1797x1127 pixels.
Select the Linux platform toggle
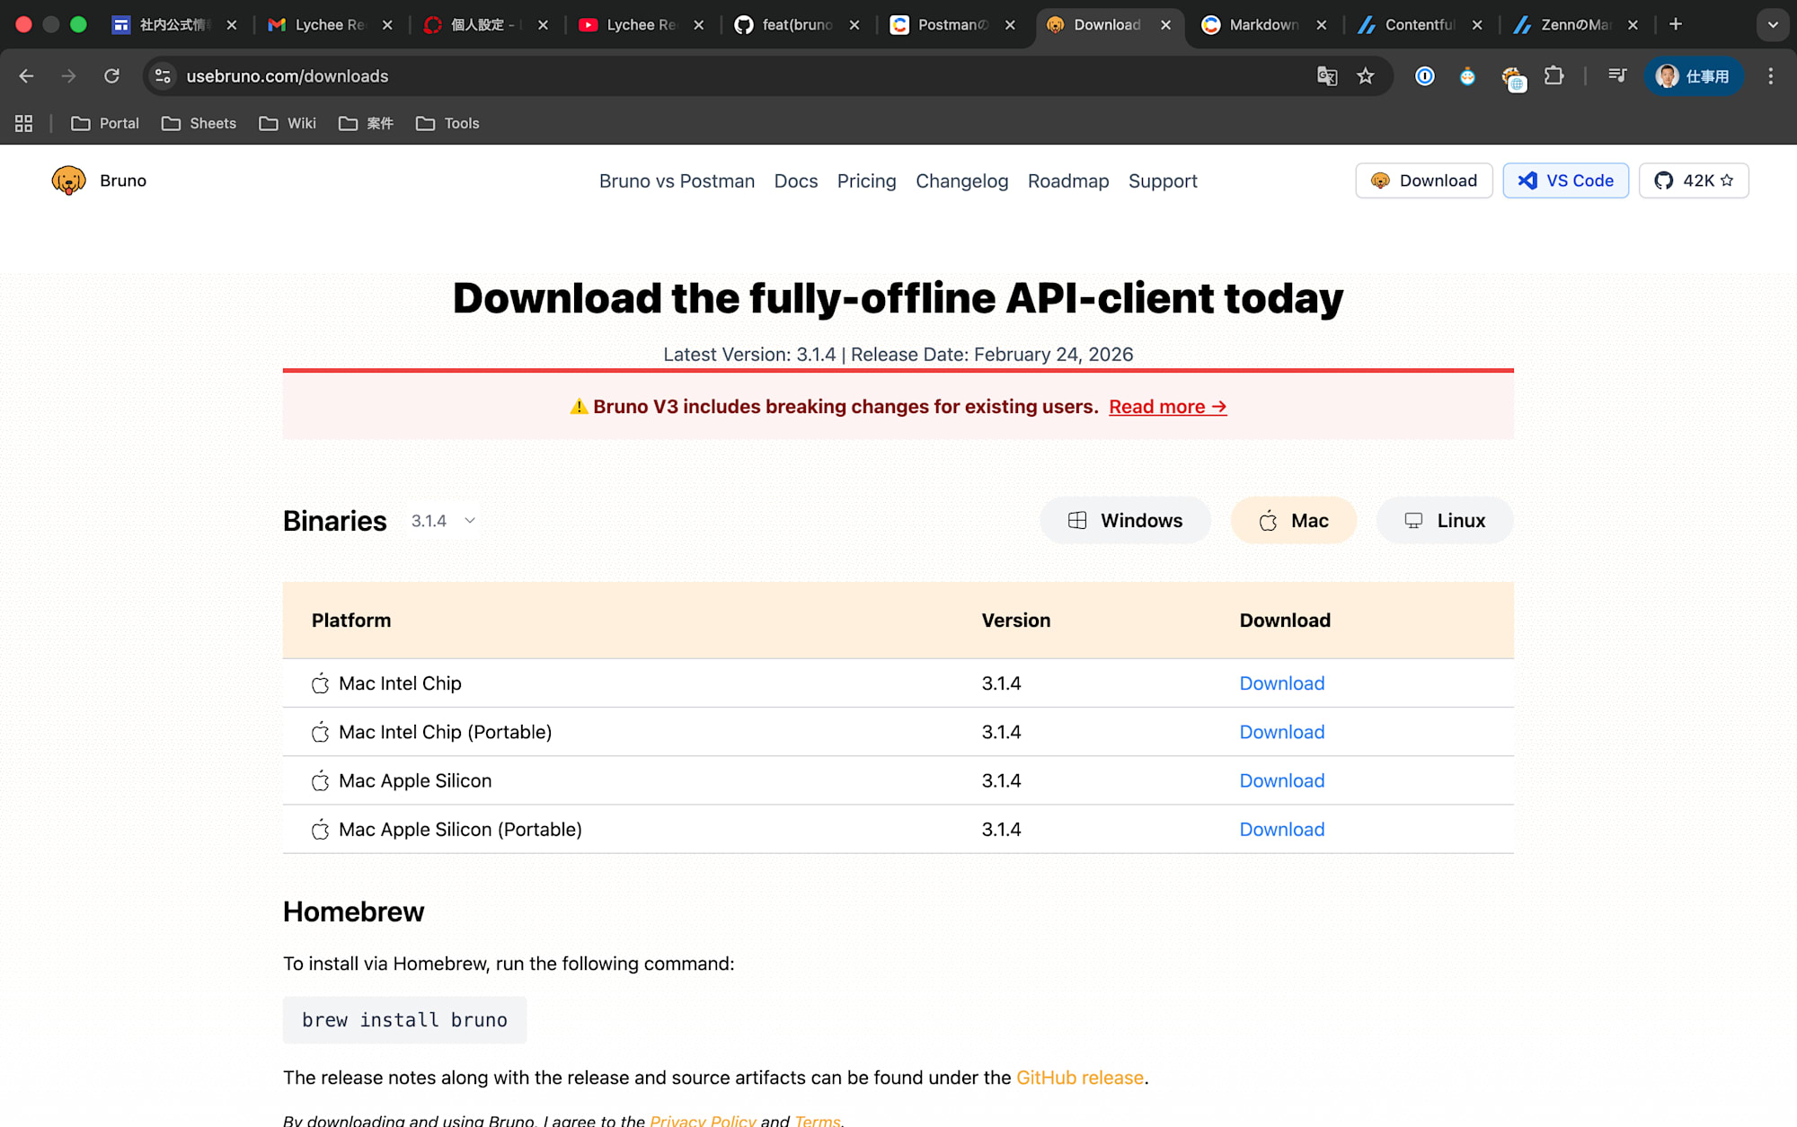(x=1444, y=521)
